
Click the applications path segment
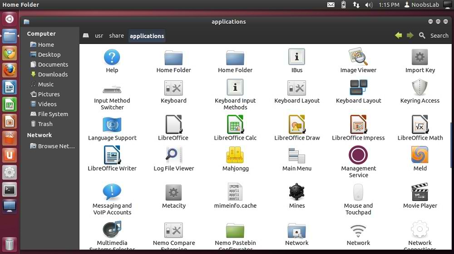[x=147, y=36]
